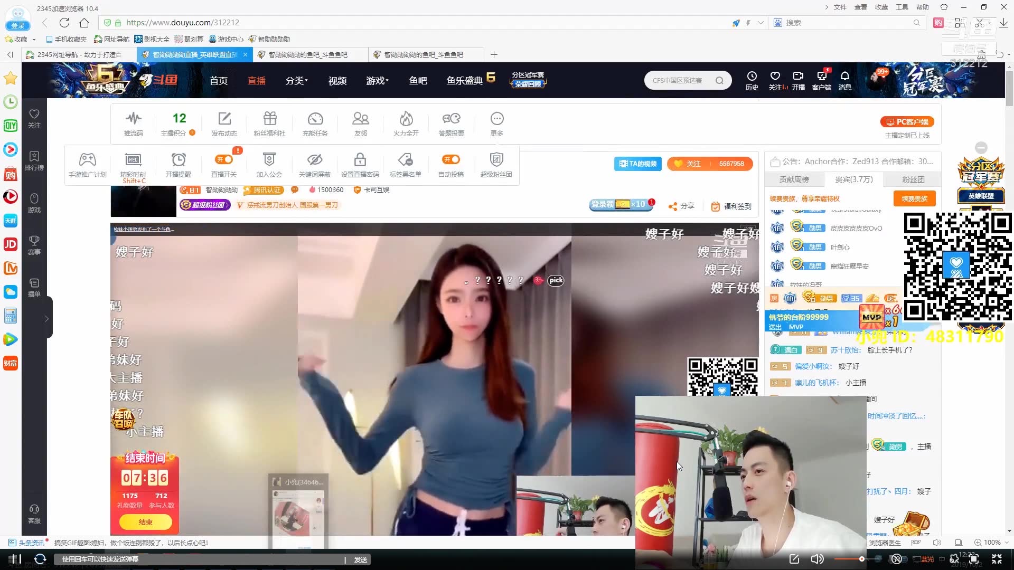Screen dimensions: 1014x570
Task: Open 充能任务 gauge icon
Action: tap(315, 124)
